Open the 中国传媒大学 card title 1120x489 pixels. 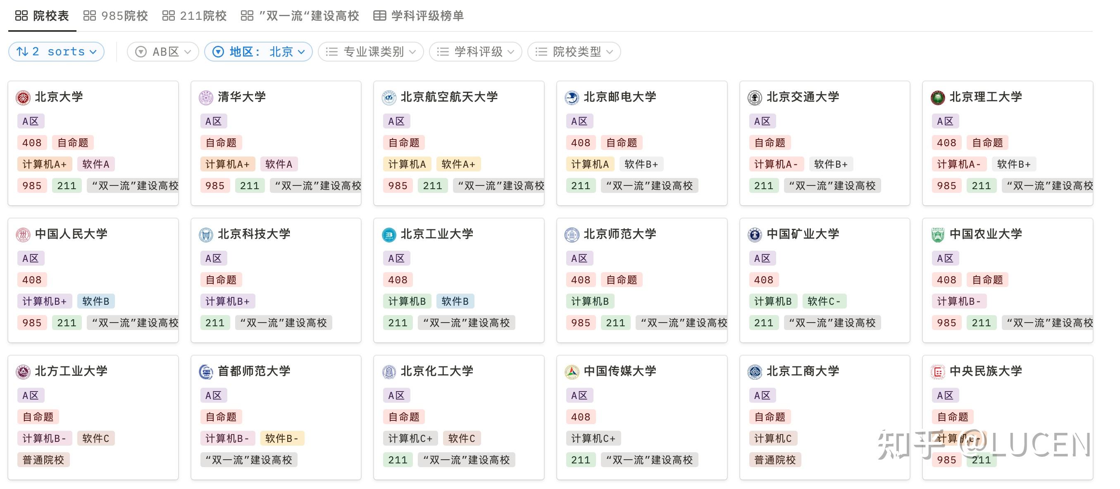pyautogui.click(x=620, y=371)
